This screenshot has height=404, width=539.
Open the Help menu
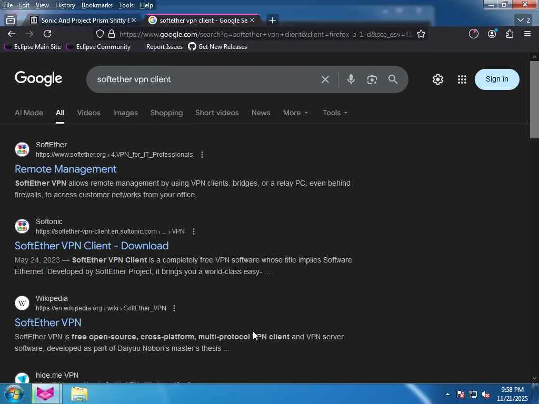pos(146,5)
